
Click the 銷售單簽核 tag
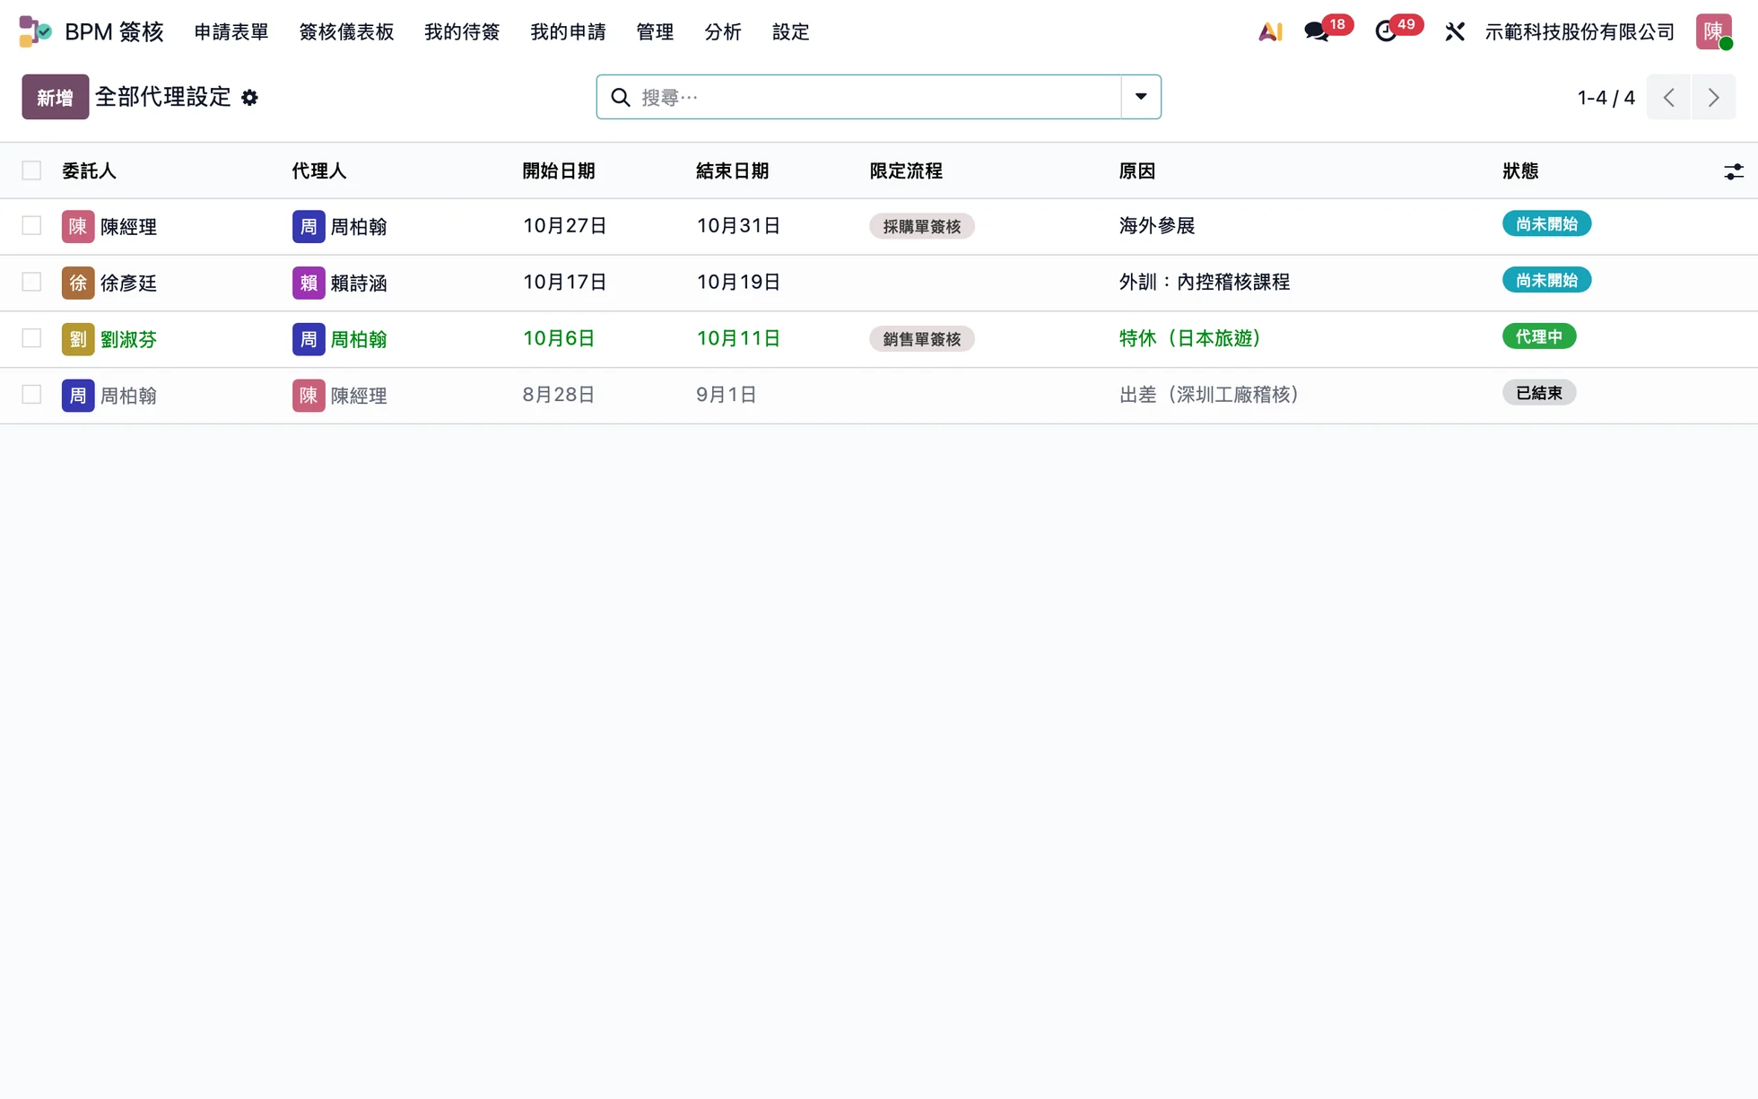[x=922, y=339]
